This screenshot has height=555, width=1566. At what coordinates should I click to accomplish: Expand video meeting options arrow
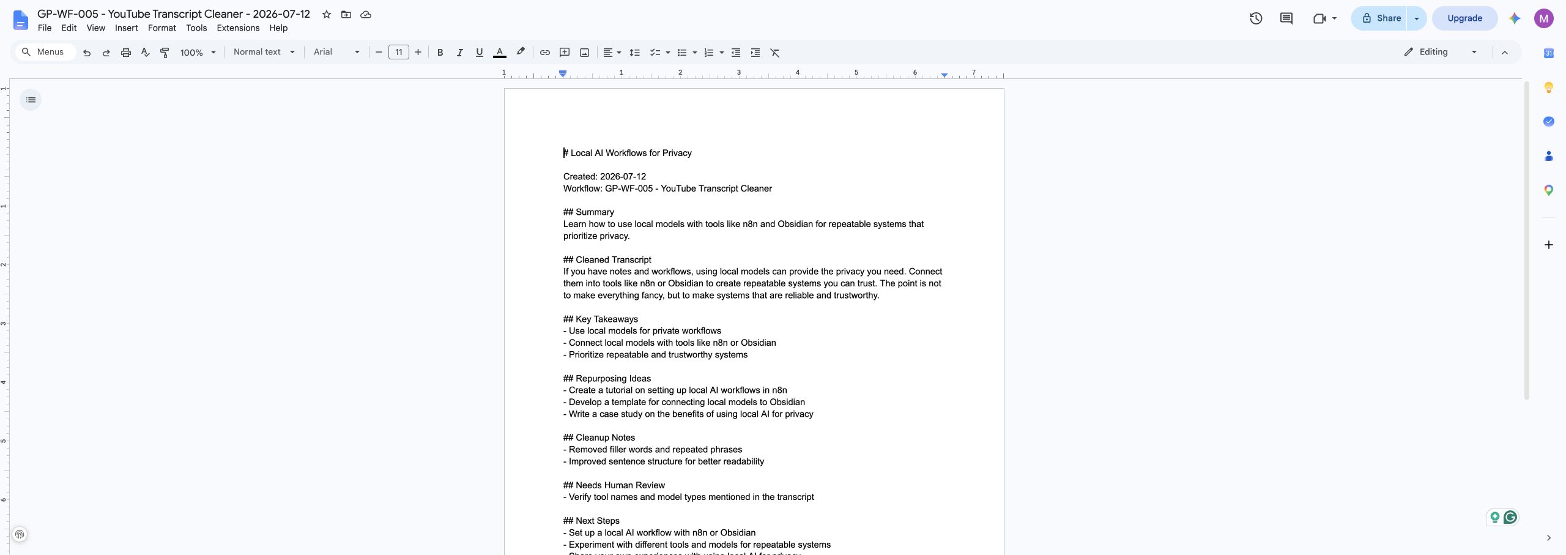[x=1334, y=18]
